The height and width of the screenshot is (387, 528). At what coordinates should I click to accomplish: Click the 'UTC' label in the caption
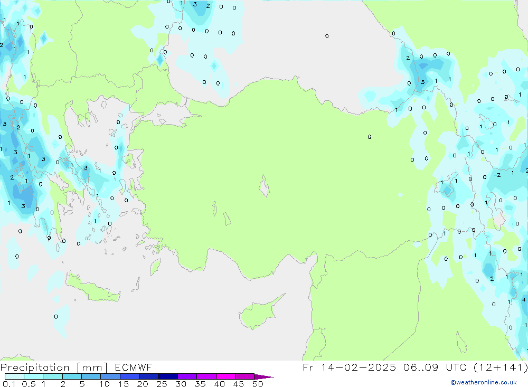(456, 367)
